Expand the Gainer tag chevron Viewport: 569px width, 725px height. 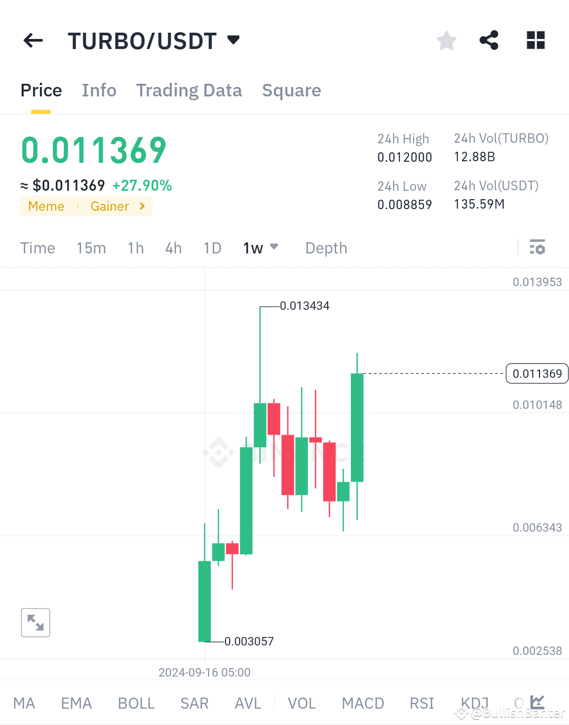(141, 206)
